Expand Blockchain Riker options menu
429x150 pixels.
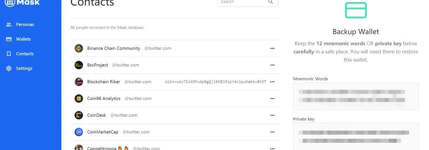[x=272, y=82]
